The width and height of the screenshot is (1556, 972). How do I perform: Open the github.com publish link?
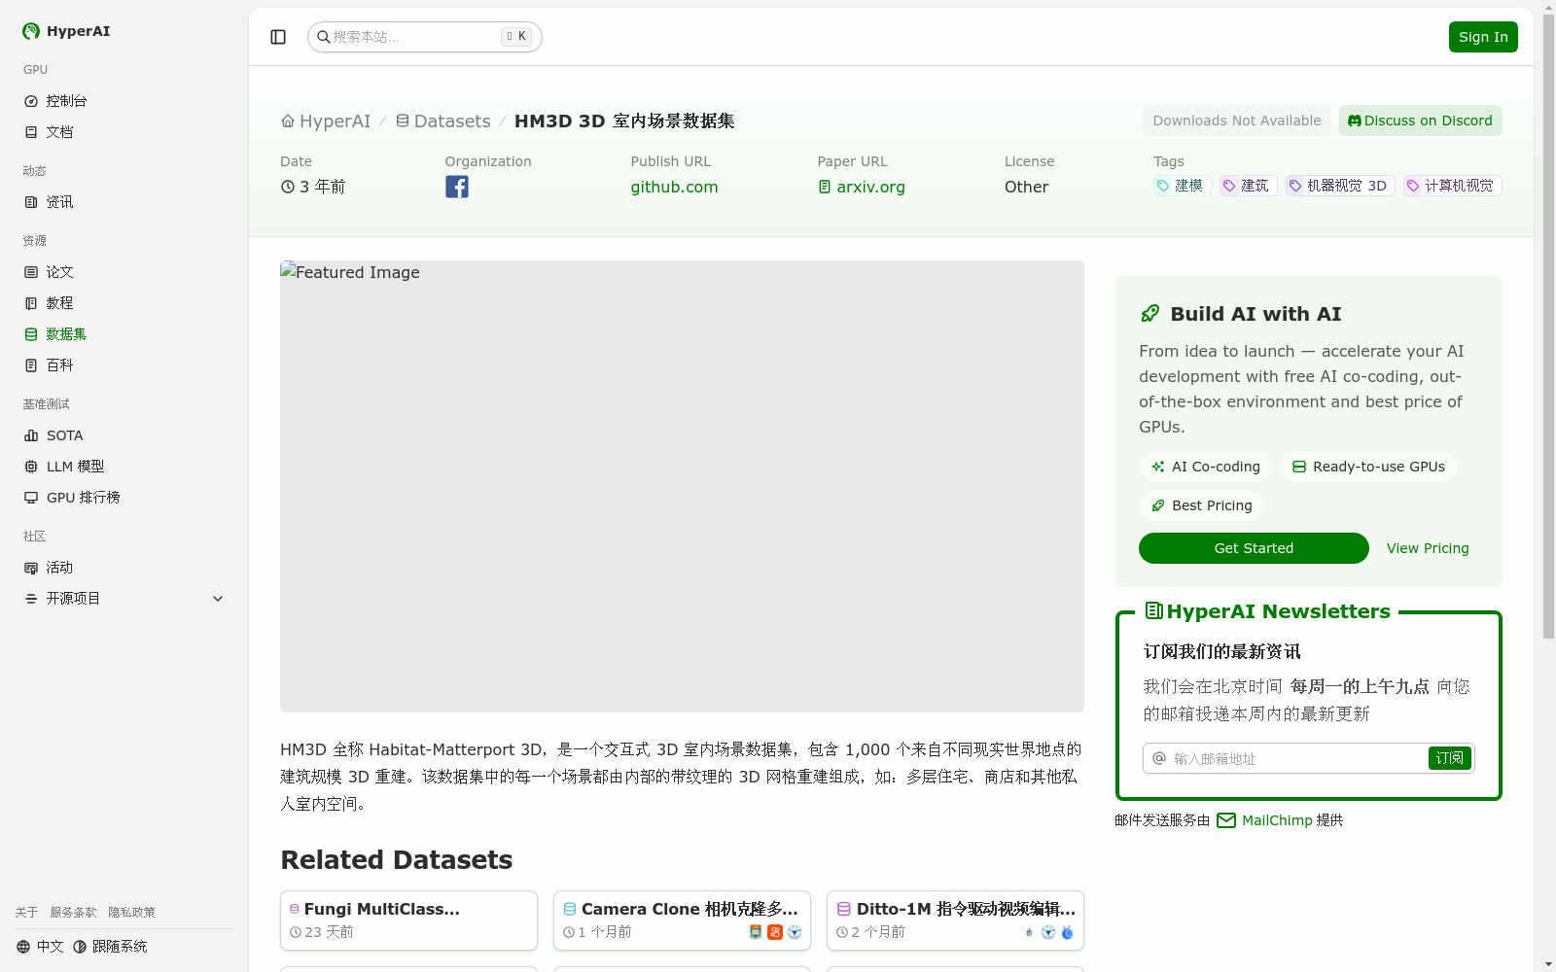tap(674, 187)
